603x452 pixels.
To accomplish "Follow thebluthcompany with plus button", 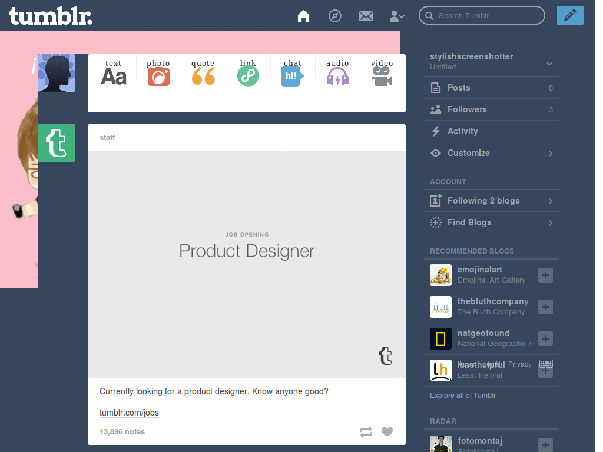I will tap(545, 307).
